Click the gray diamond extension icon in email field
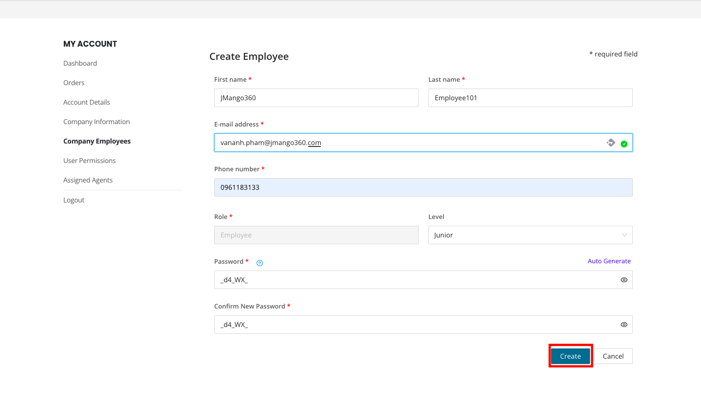This screenshot has height=400, width=701. tap(611, 143)
